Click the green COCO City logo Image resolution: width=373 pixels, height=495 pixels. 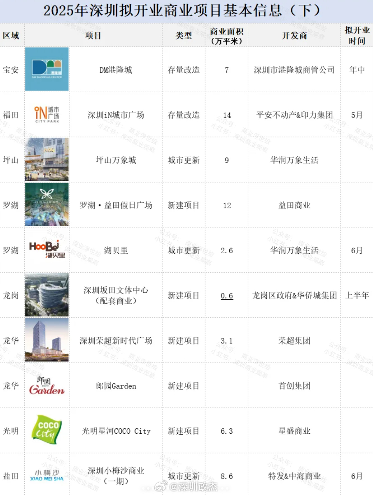(x=47, y=430)
